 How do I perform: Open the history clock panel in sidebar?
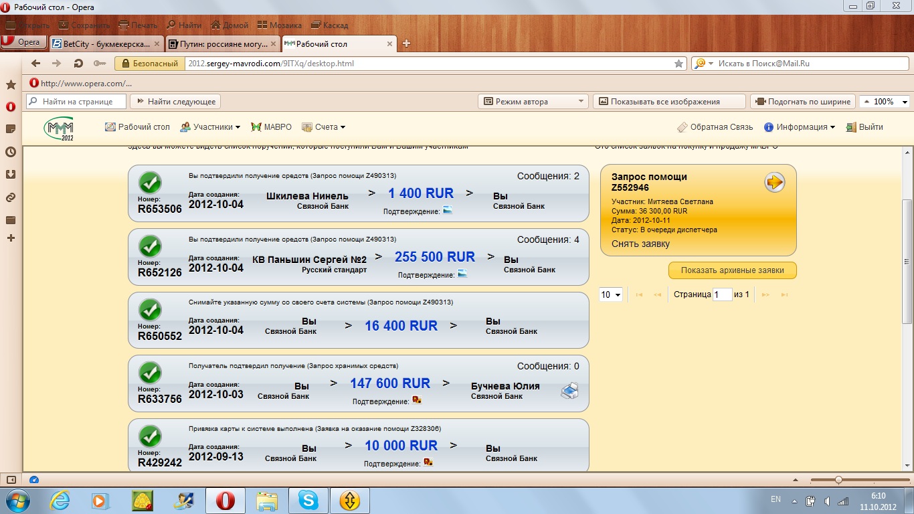[x=11, y=152]
